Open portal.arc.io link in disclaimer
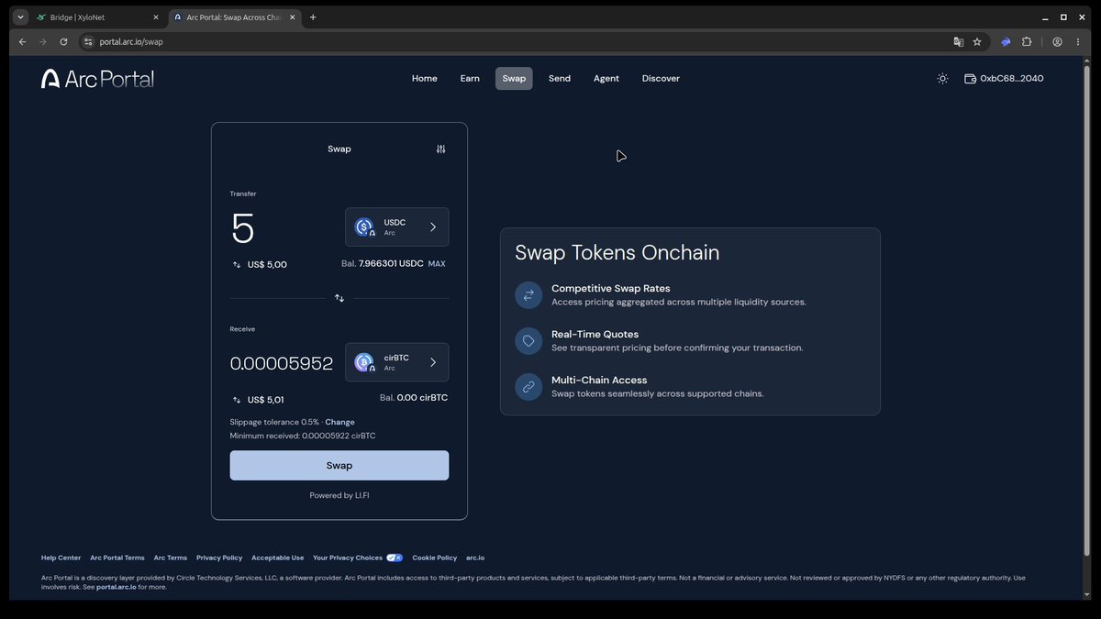Viewport: 1101px width, 619px height. point(117,587)
